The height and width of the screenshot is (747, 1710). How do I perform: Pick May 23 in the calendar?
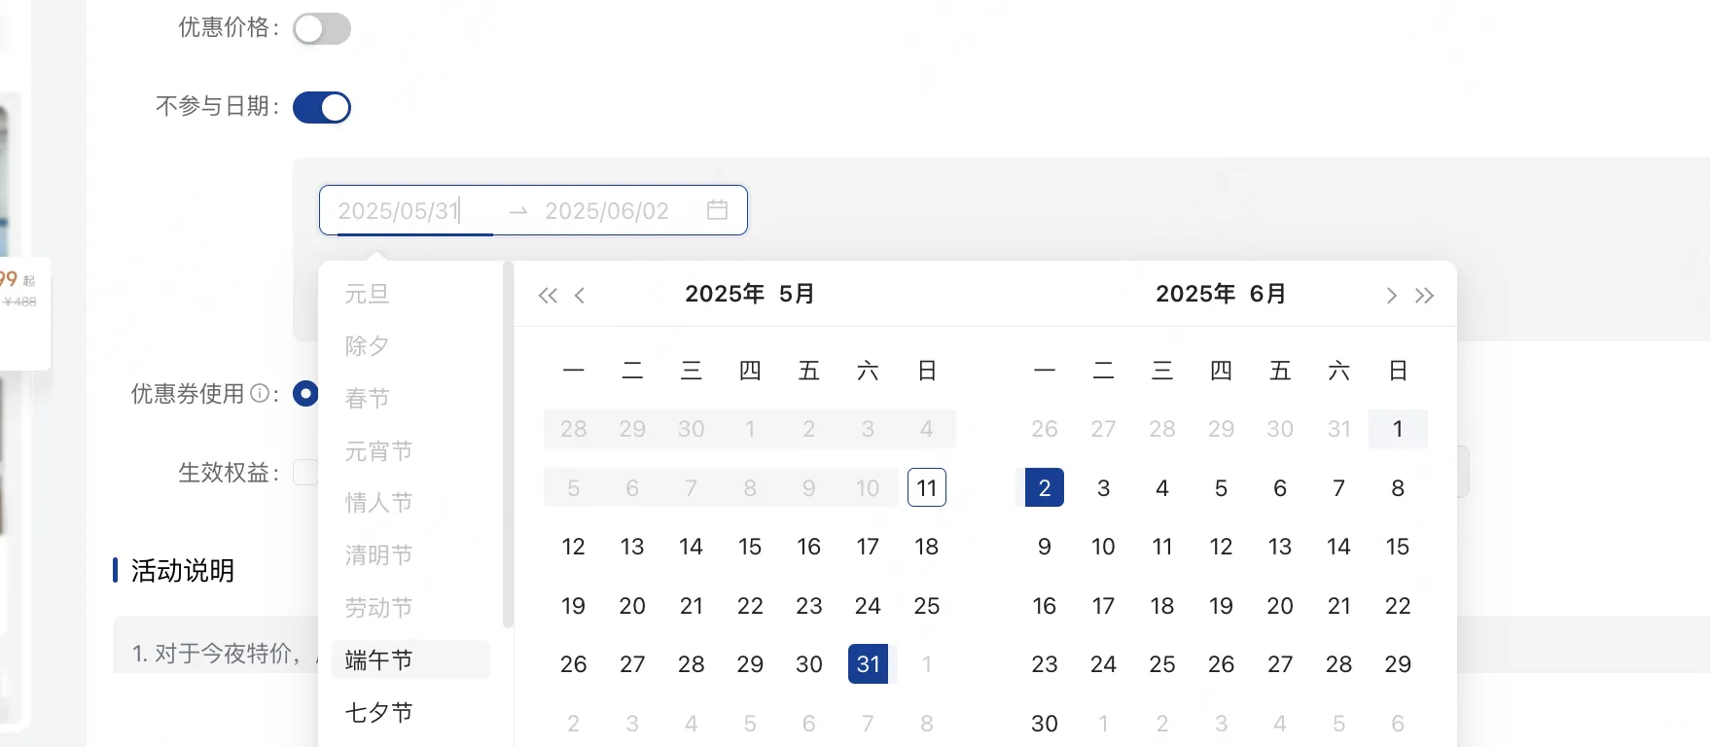pos(809,606)
